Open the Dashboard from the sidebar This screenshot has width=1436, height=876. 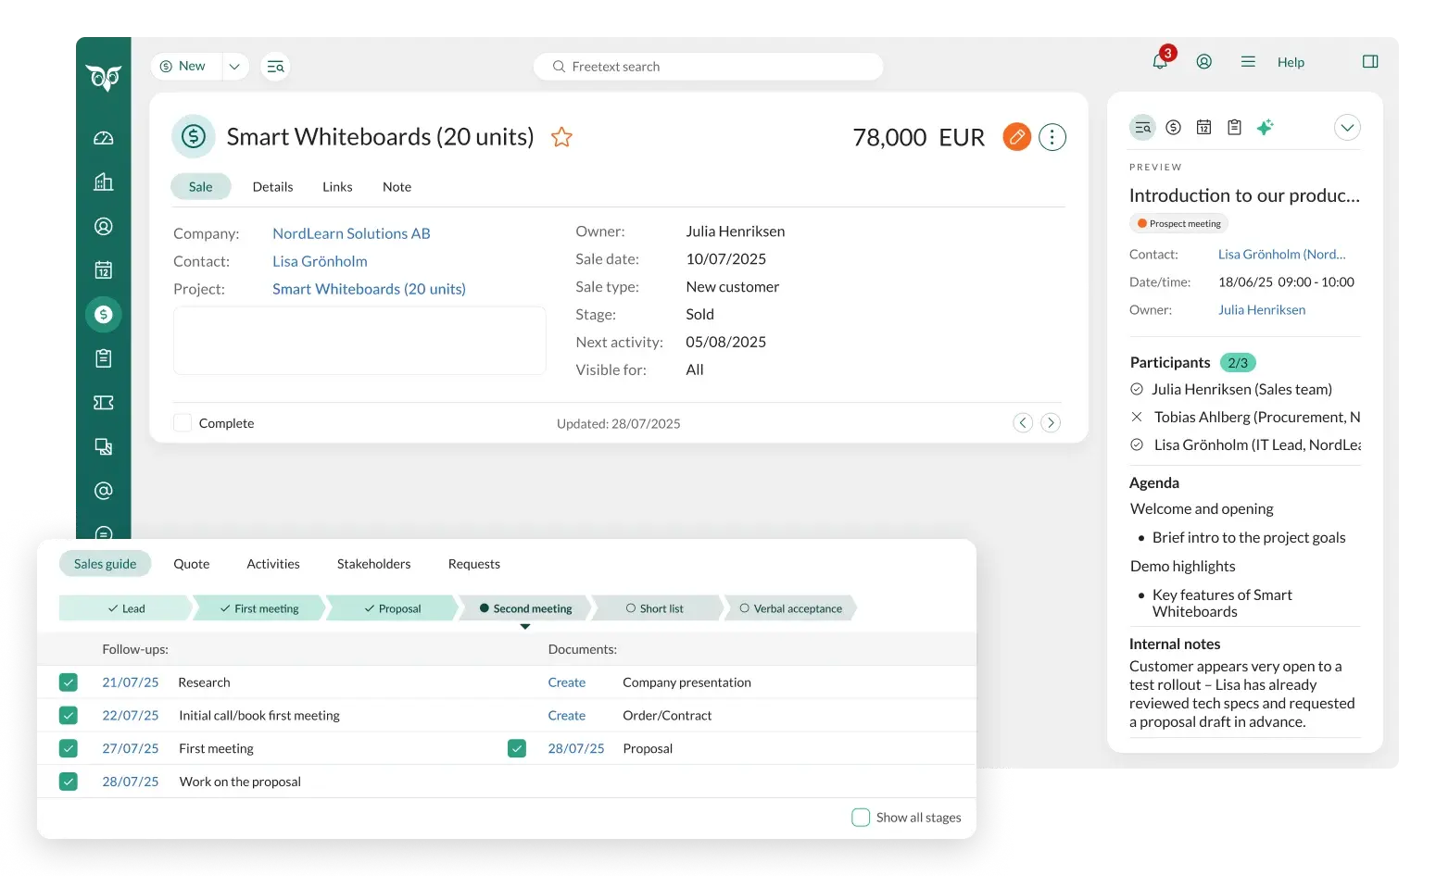pos(103,137)
